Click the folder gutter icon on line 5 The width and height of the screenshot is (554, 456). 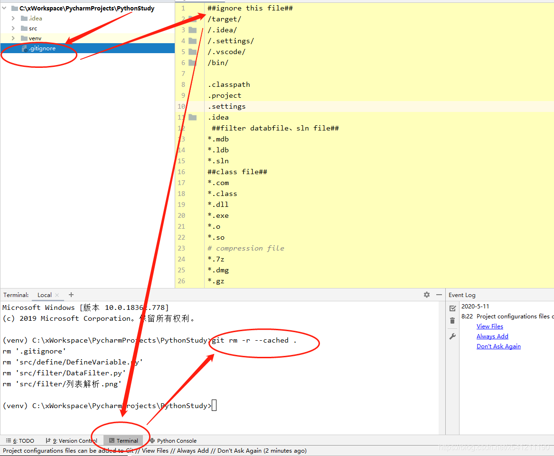coord(193,52)
